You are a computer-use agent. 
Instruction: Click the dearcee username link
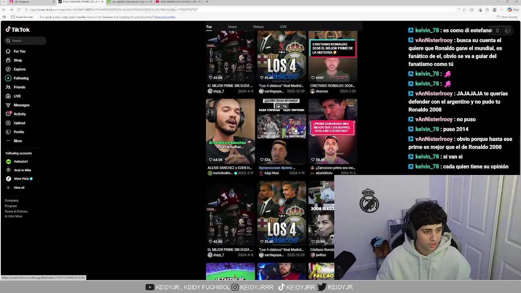click(322, 91)
